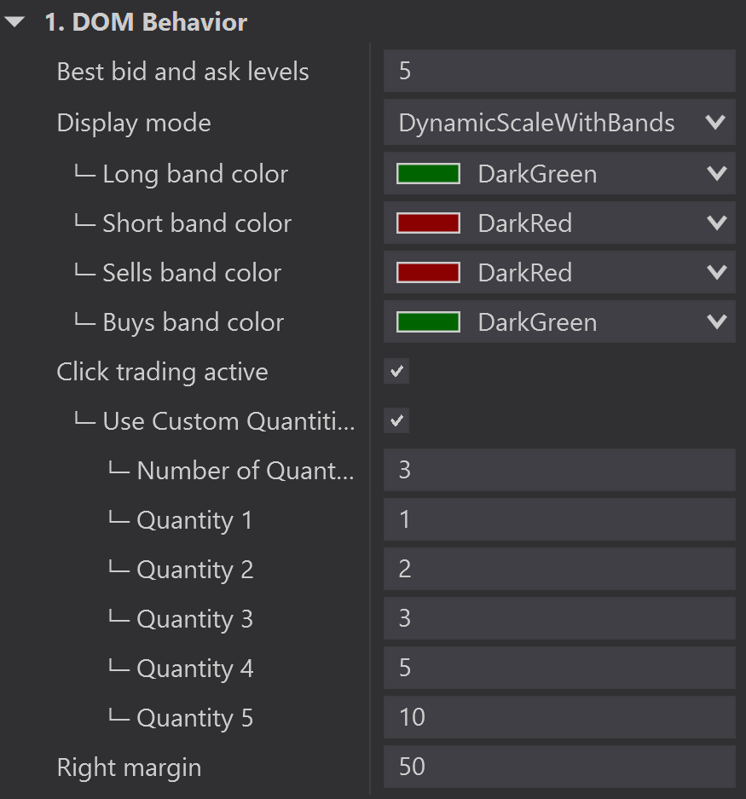Open the Short band color dropdown arrow
746x799 pixels.
pyautogui.click(x=715, y=224)
